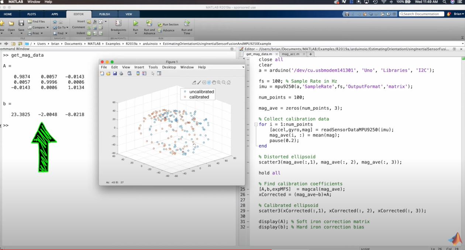Click the Open Property Inspector icon in the Figure 1 toolbar

coord(159,74)
